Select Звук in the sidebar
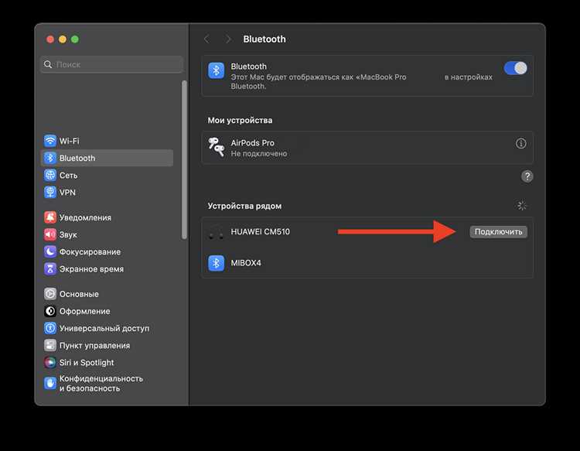The height and width of the screenshot is (451, 580). tap(107, 234)
